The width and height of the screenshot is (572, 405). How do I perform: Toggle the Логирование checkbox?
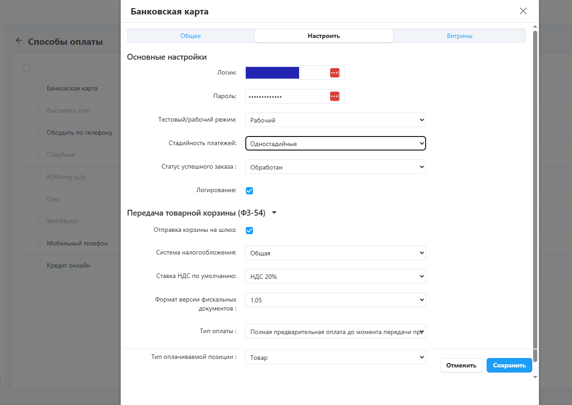pyautogui.click(x=249, y=191)
